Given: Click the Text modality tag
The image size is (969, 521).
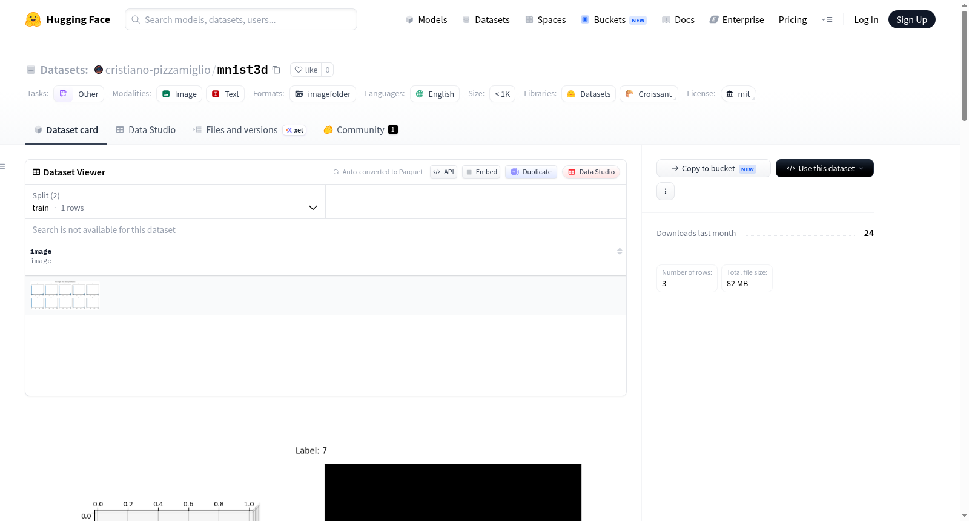Looking at the screenshot, I should click(225, 94).
